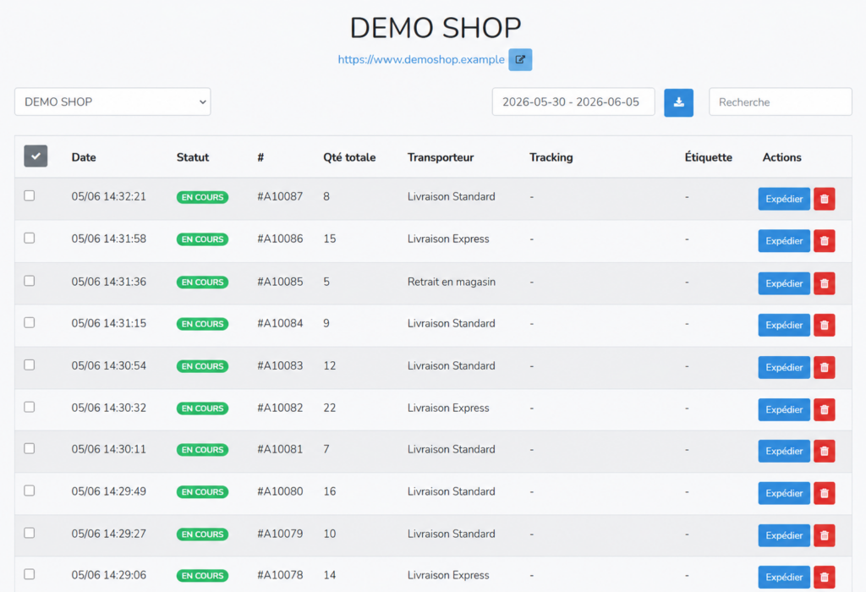Delete order #A10078 with trash icon

point(824,577)
